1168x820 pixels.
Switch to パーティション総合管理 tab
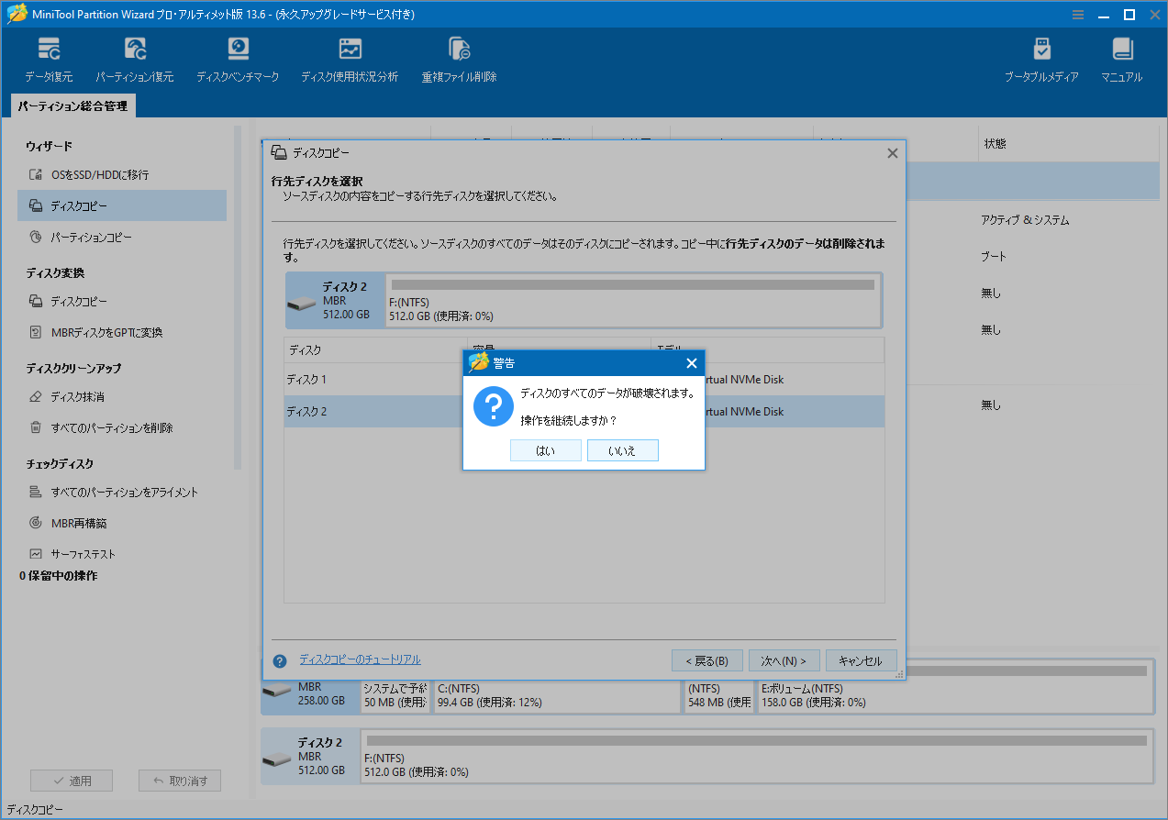pos(72,105)
